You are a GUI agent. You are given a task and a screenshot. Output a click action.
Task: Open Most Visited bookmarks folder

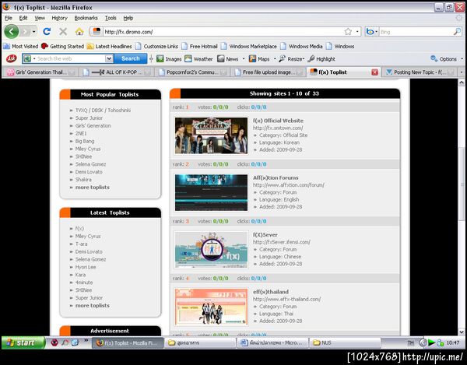click(21, 47)
